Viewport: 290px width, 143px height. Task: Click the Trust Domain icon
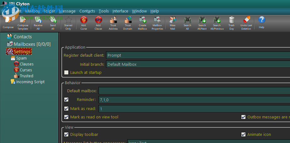tap(128, 20)
